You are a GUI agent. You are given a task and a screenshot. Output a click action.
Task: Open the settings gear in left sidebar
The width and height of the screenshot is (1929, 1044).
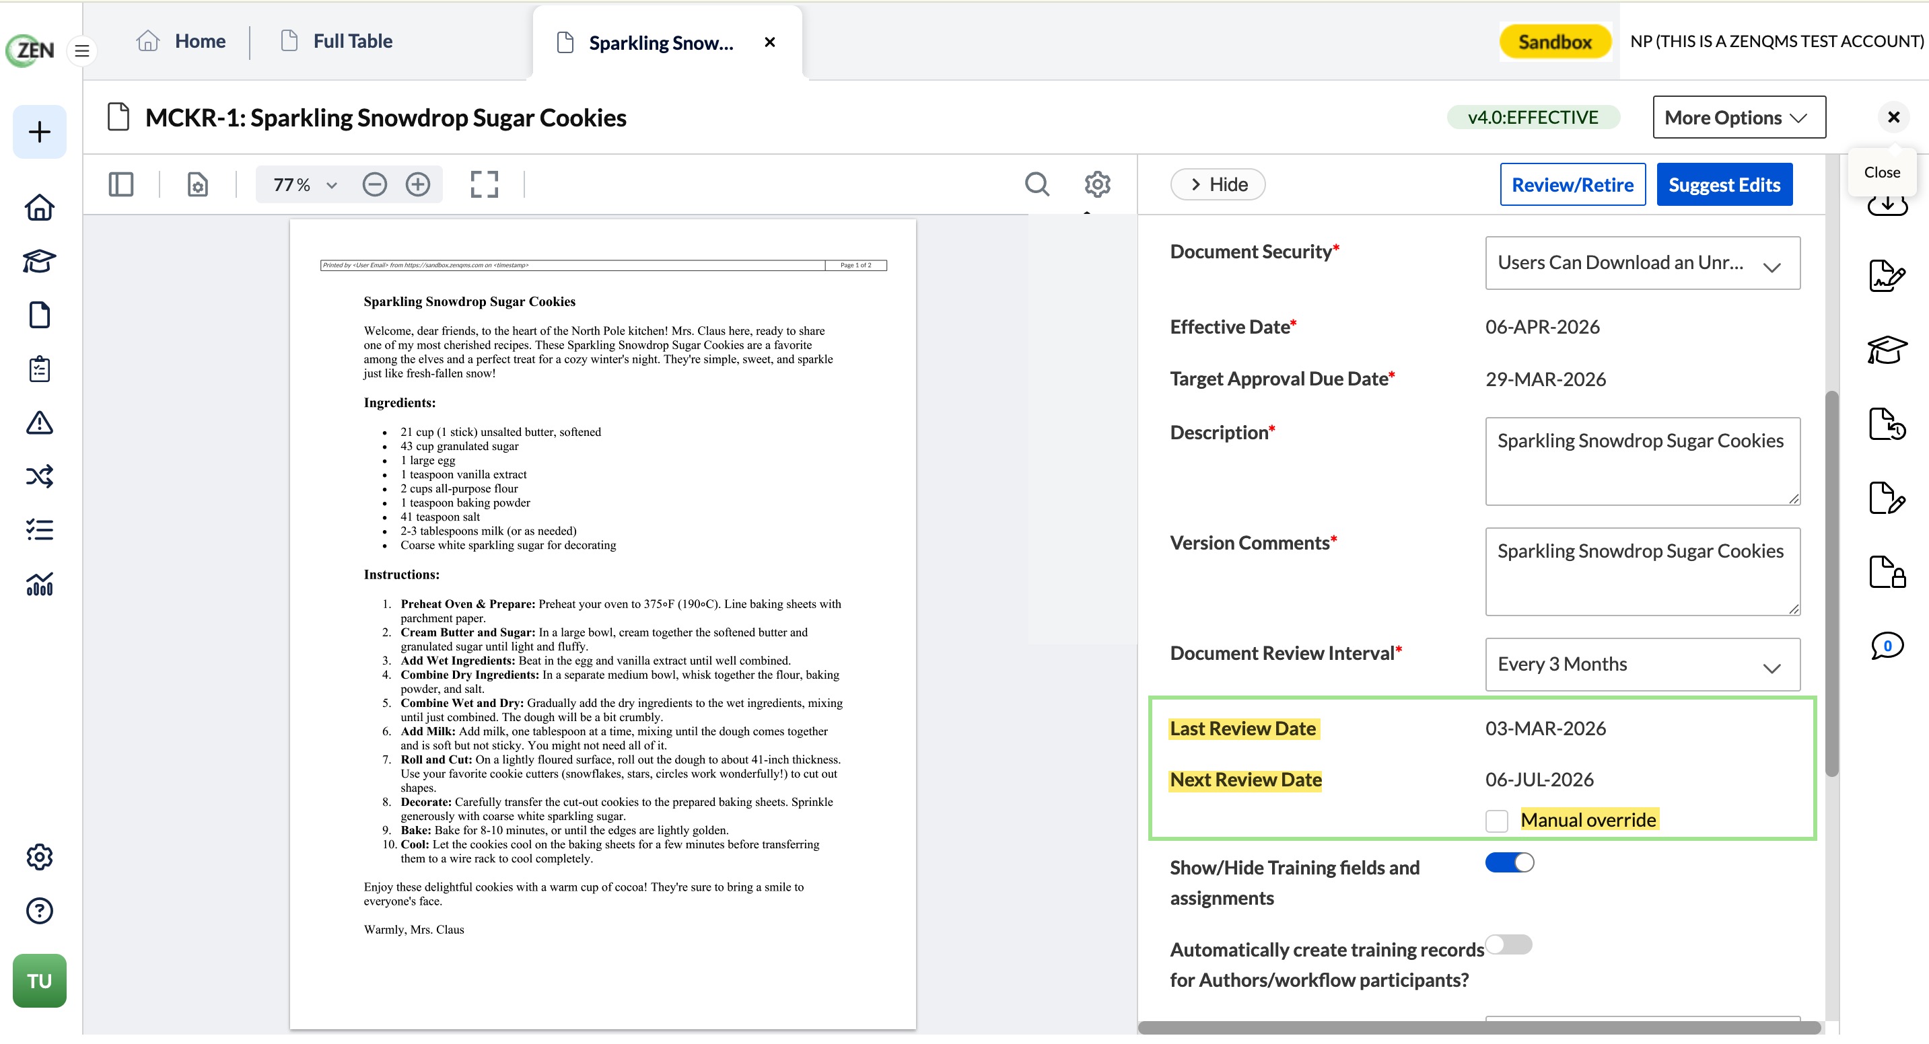[40, 857]
